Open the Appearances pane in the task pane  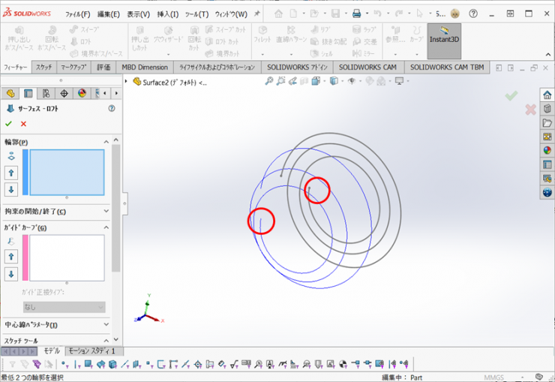click(547, 150)
